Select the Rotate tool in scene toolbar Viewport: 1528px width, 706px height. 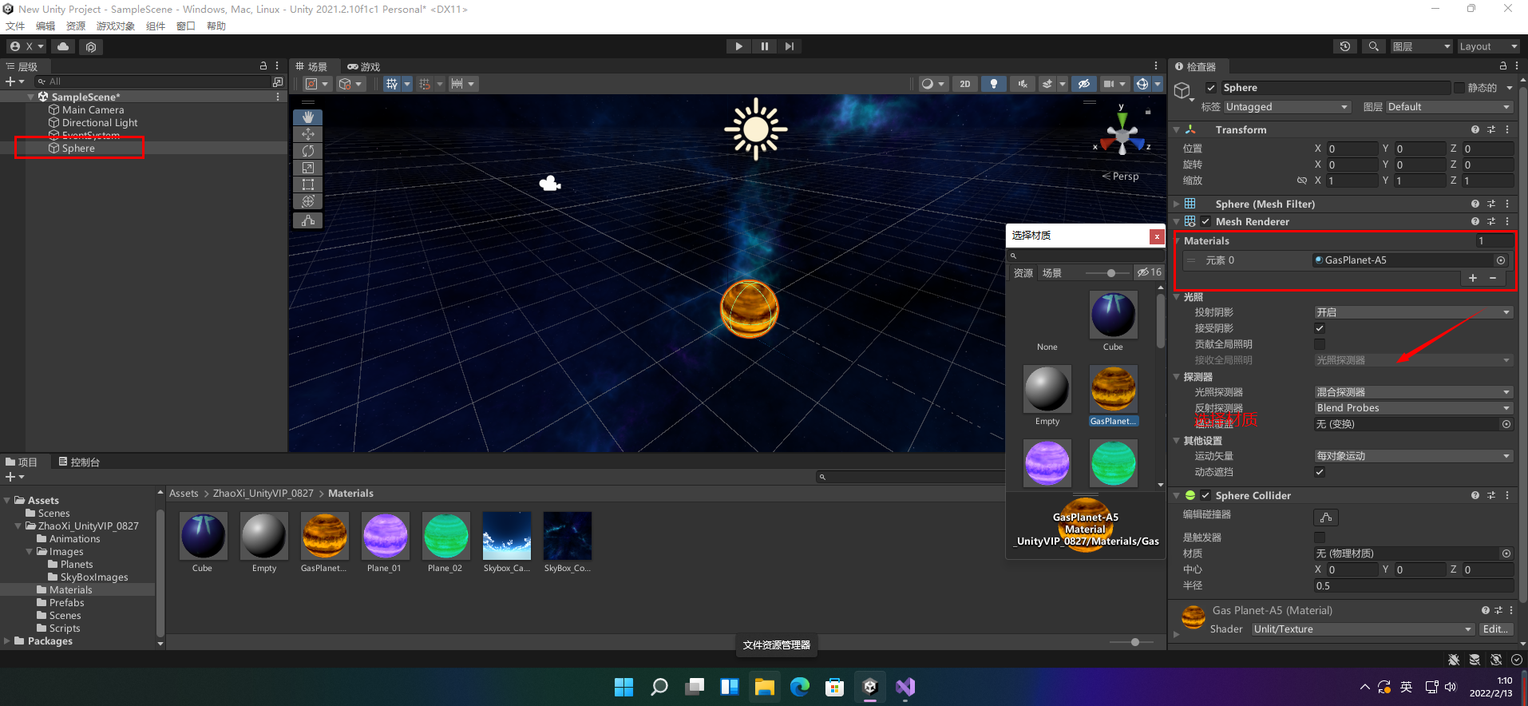click(x=307, y=151)
